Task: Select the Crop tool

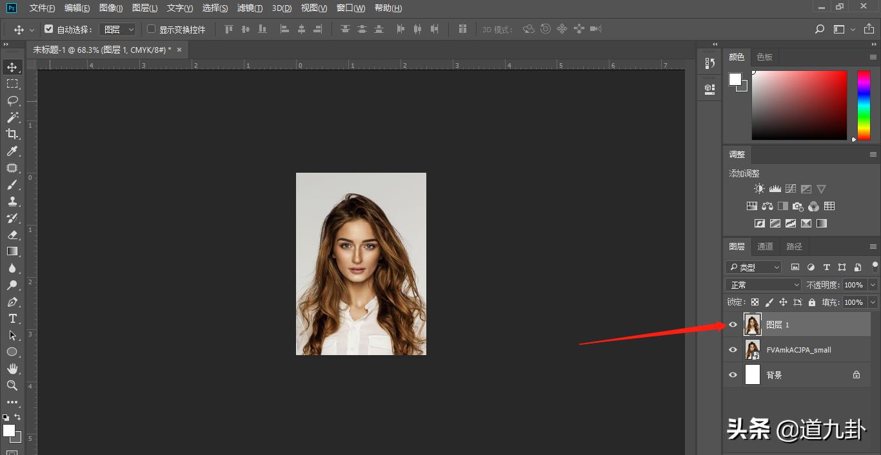Action: pyautogui.click(x=12, y=134)
